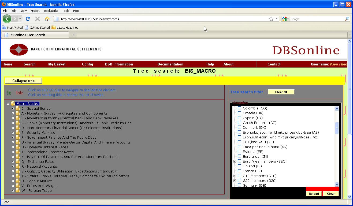This screenshot has width=353, height=206.
Task: Expand G20 members (G20) group
Action: tap(235, 181)
